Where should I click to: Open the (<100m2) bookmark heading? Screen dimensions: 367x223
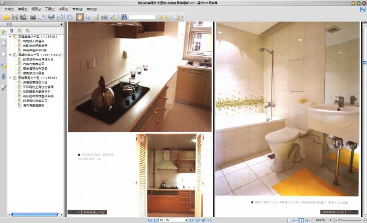37,37
